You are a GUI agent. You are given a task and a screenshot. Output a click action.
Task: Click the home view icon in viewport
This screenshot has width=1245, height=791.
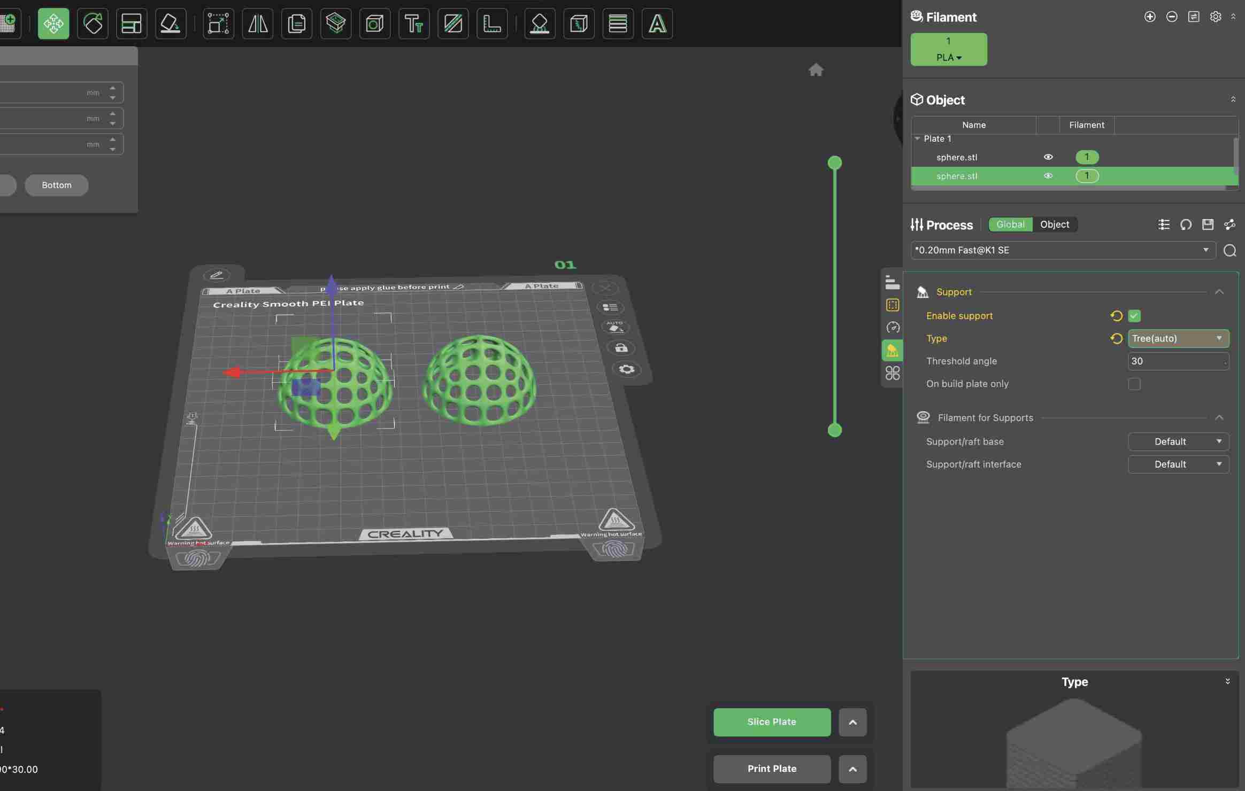[816, 69]
